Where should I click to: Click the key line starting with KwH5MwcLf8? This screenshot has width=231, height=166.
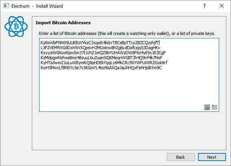101,68
